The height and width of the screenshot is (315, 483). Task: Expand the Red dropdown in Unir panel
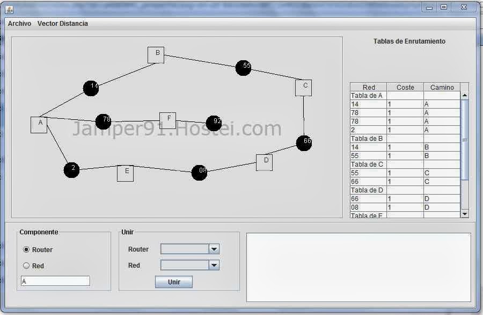(213, 264)
